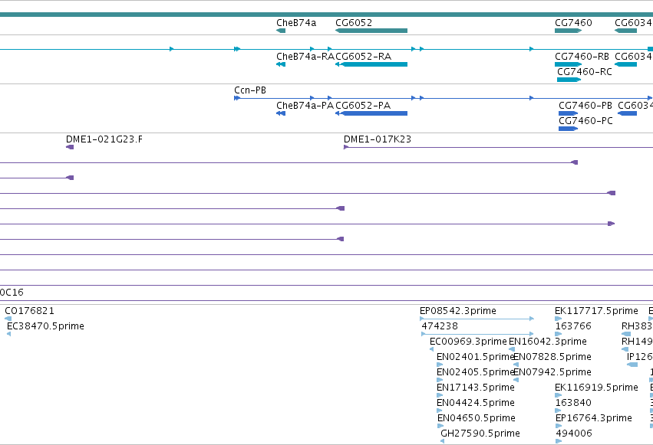Select the CG7460 gene feature

(568, 31)
